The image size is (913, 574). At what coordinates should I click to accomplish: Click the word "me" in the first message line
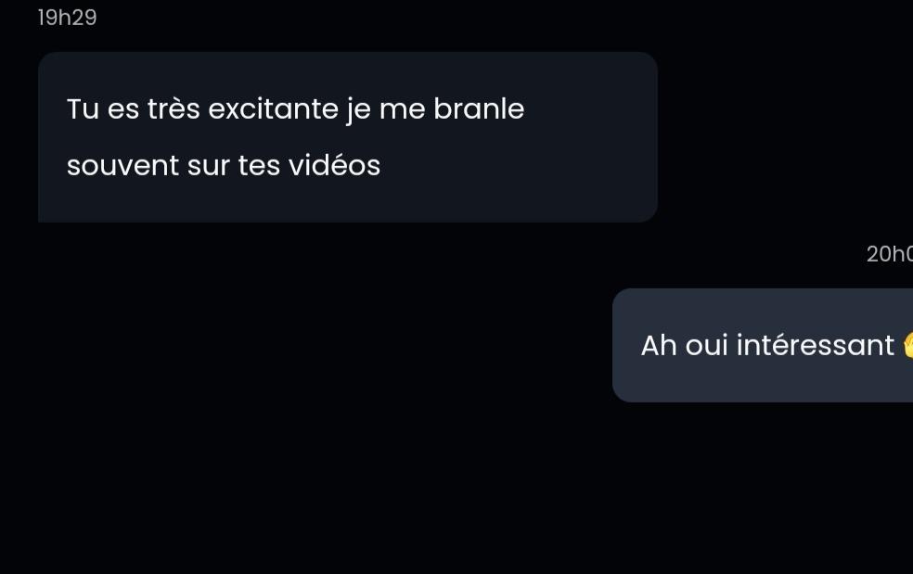[x=402, y=110]
